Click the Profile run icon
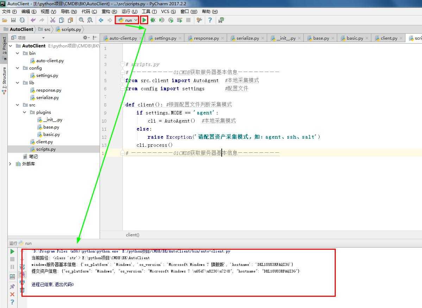The width and height of the screenshot is (422, 308). [x=171, y=20]
